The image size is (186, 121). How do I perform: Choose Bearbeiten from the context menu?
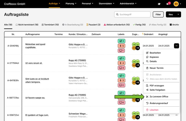[155, 53]
